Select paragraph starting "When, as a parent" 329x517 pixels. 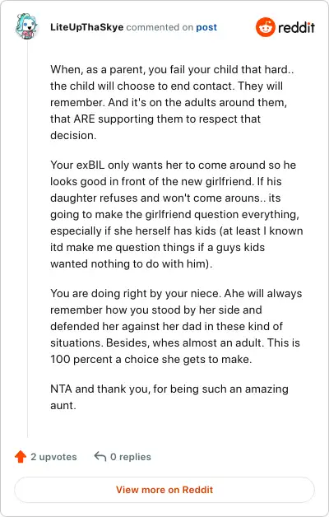click(x=172, y=103)
